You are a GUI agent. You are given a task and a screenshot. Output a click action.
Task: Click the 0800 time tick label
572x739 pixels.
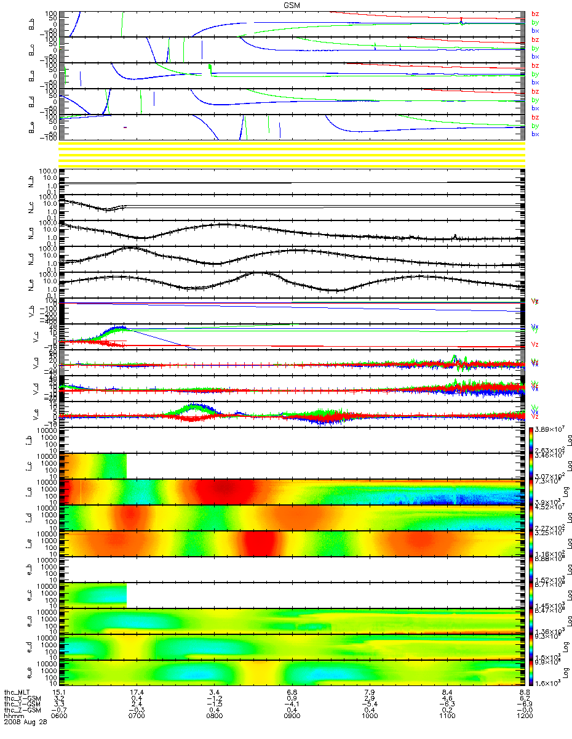(214, 717)
